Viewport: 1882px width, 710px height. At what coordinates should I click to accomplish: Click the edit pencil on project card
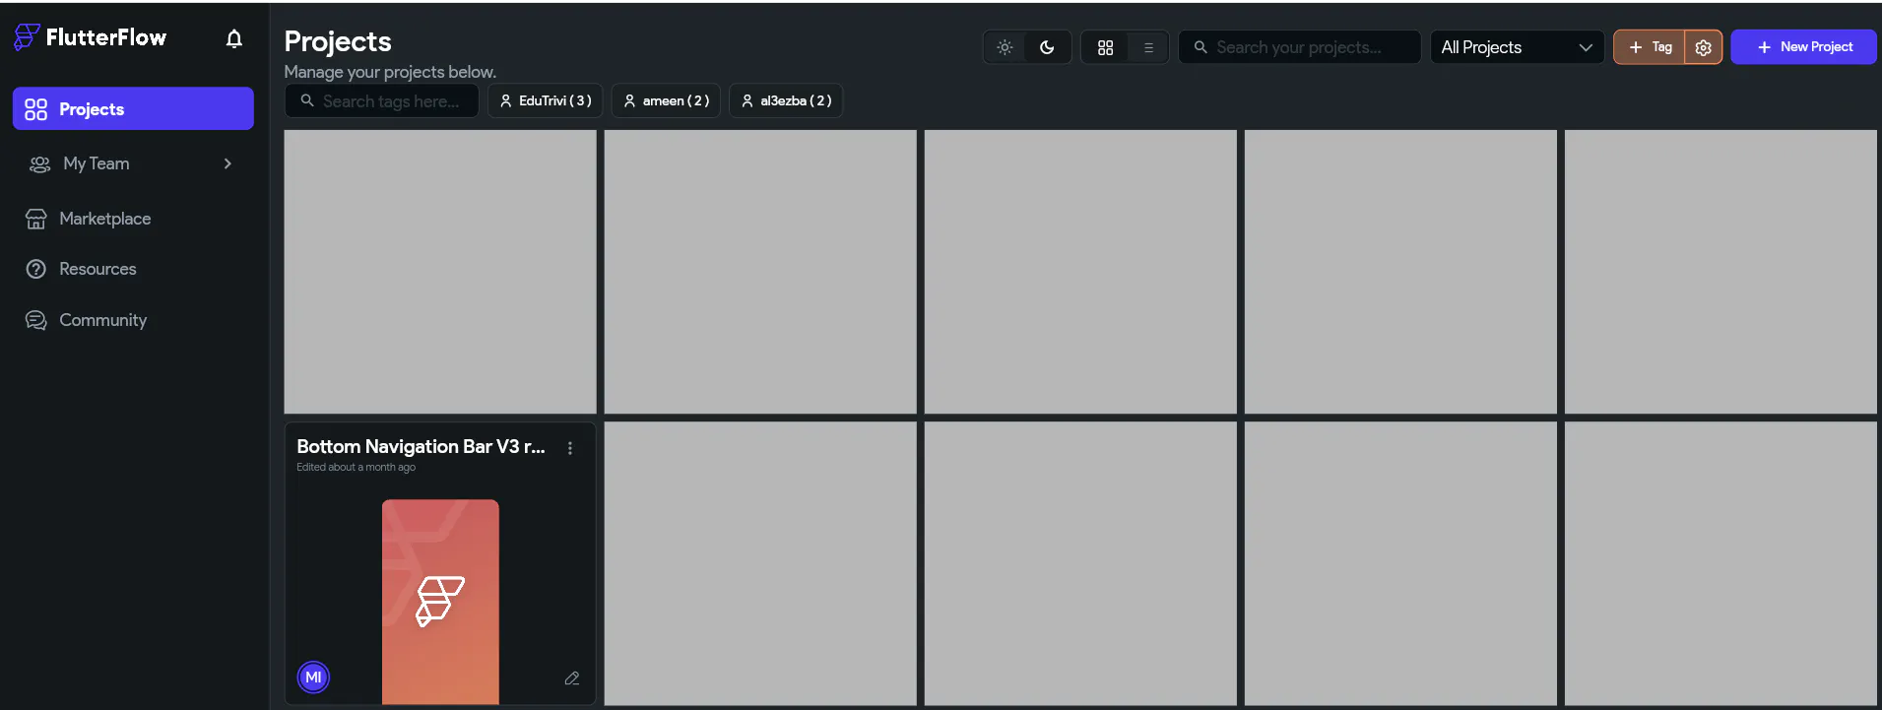572,678
